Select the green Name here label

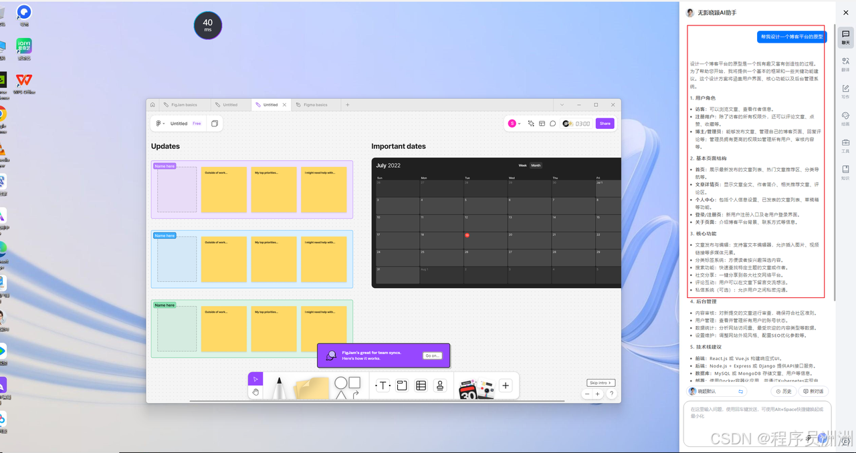tap(165, 305)
